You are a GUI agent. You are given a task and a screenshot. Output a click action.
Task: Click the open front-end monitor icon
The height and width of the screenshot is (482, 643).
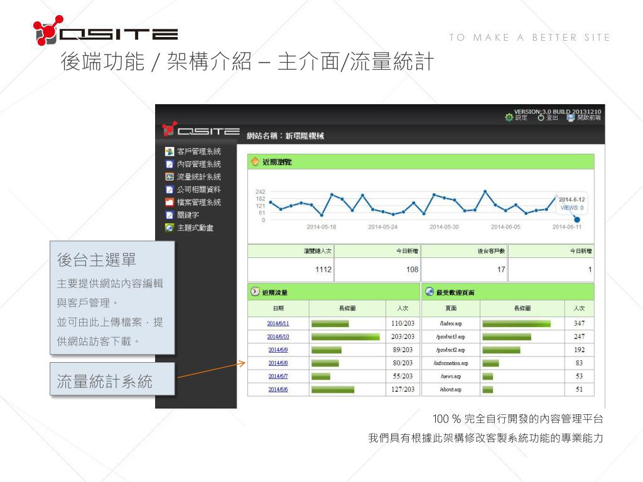[570, 117]
